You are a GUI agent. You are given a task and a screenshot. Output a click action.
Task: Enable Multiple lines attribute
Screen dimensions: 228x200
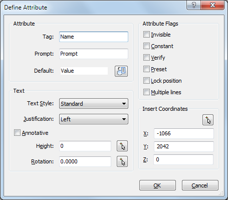[146, 92]
